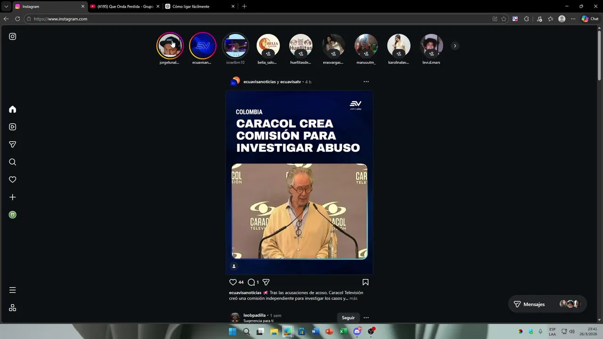The width and height of the screenshot is (603, 339).
Task: Like the Caracol post with the heart
Action: 233,282
